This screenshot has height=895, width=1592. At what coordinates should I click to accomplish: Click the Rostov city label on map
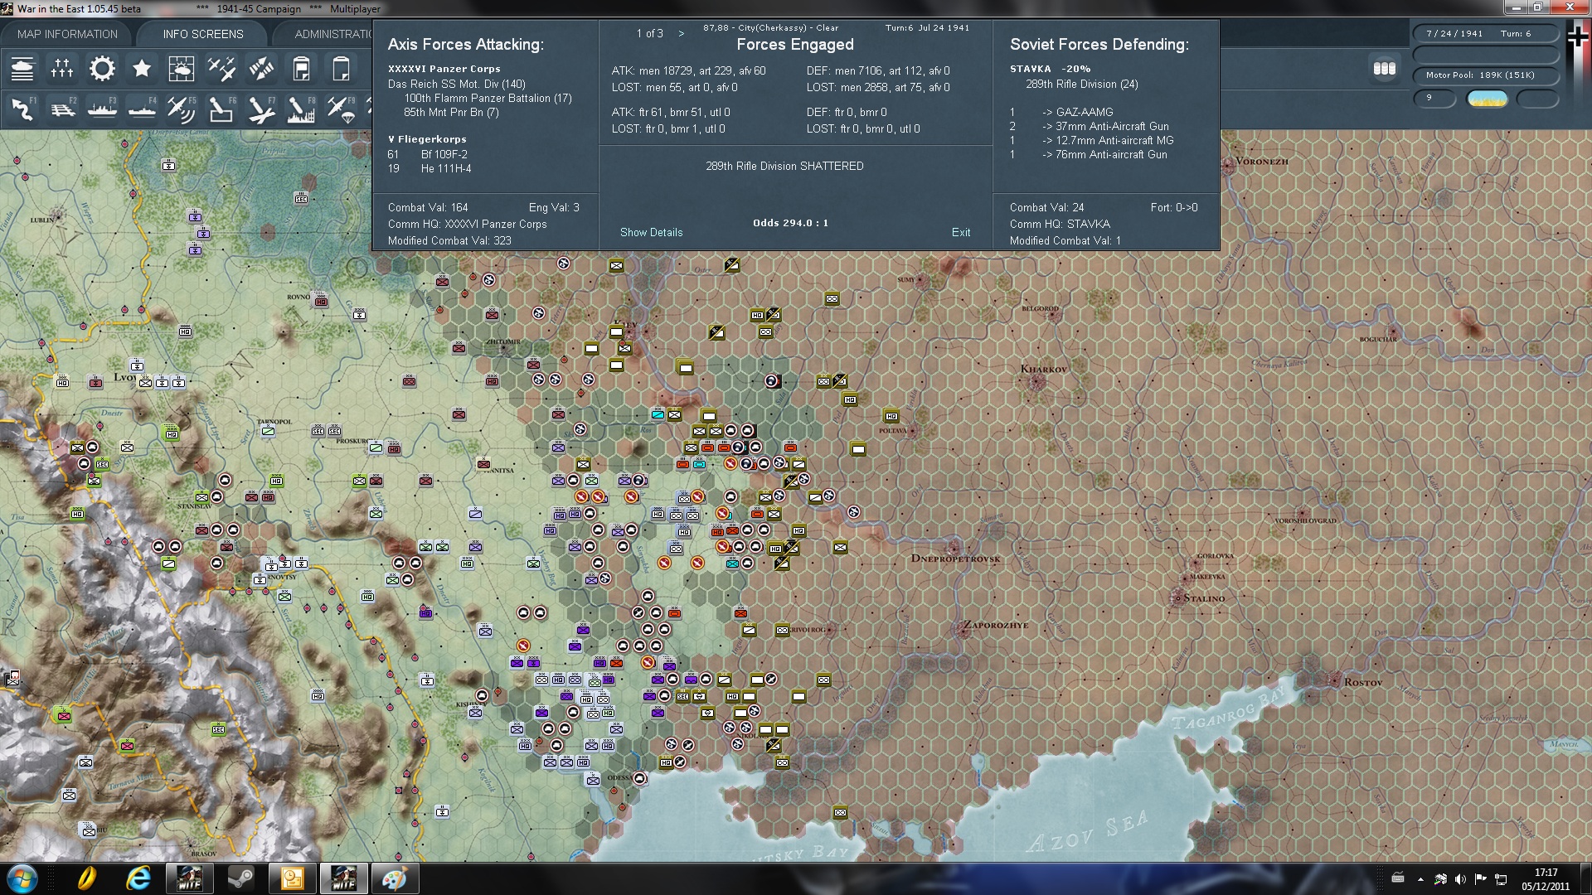(1363, 683)
